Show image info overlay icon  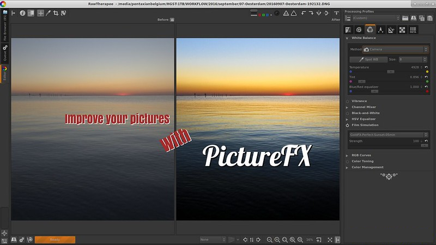(22, 13)
